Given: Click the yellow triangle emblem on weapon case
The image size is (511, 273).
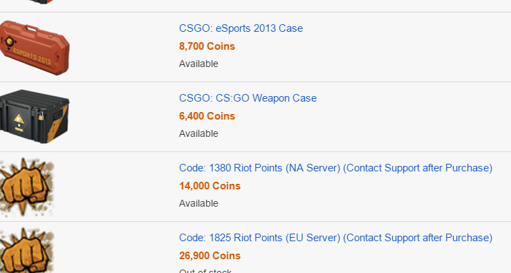Looking at the screenshot, I should 19,120.
